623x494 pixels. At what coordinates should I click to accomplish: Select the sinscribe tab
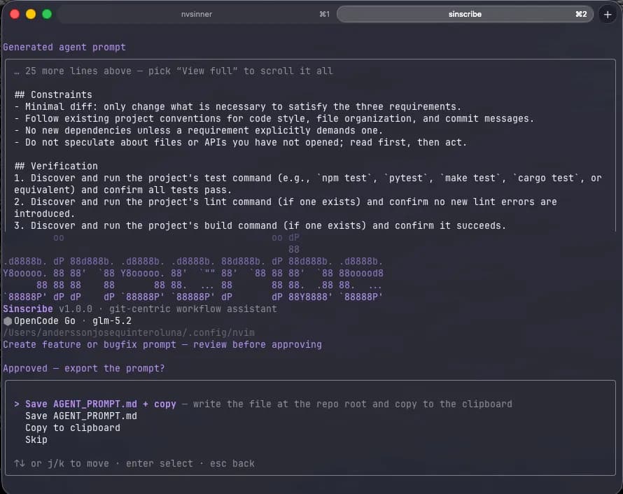[465, 14]
